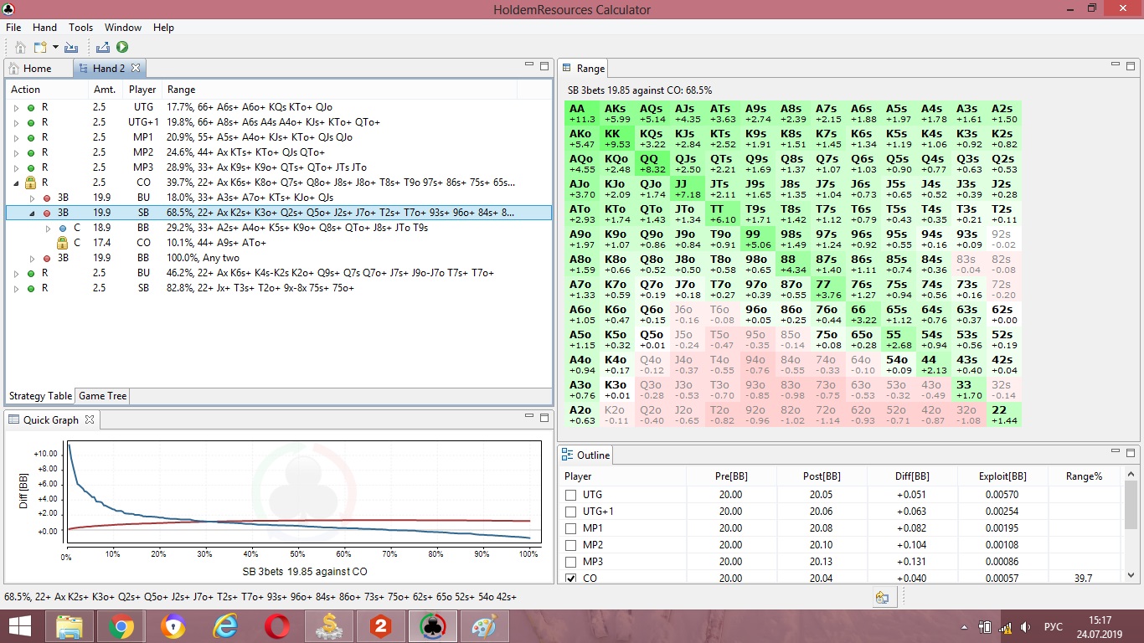Switch to the Game Tree tab
Screen dimensions: 1144x643
click(x=103, y=396)
